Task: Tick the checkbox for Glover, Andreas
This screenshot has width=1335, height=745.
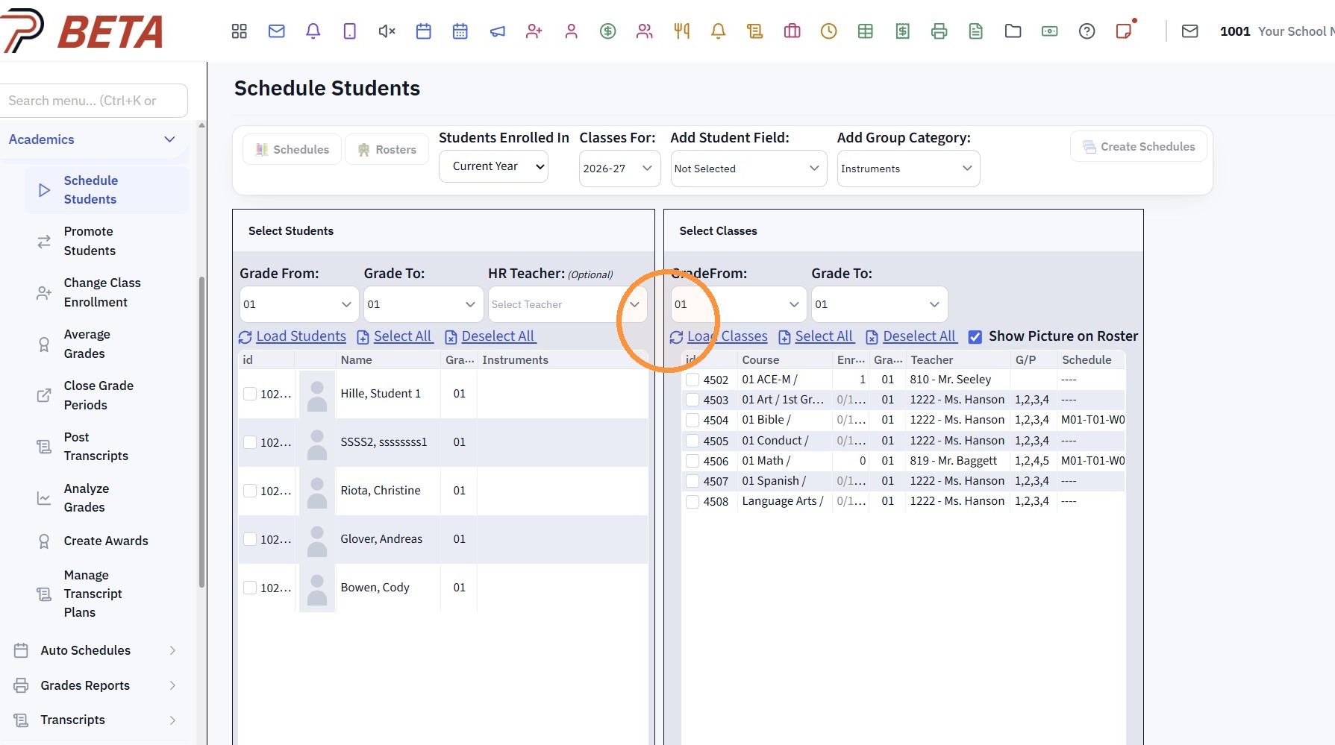Action: click(x=250, y=539)
